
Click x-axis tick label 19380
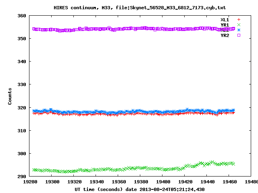(141, 182)
